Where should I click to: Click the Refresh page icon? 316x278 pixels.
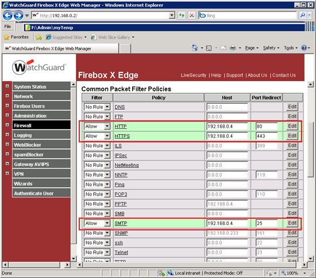pos(182,16)
